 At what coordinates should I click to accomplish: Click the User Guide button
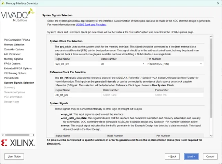(14, 156)
